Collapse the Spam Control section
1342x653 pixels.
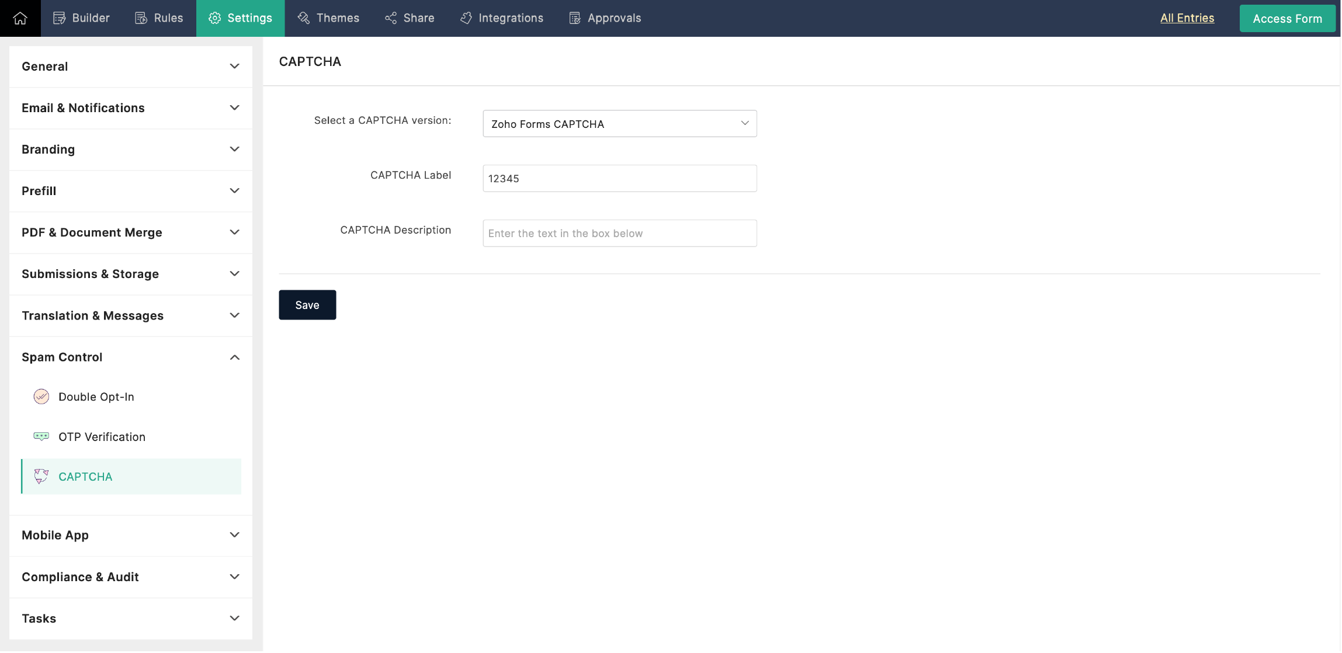point(131,357)
